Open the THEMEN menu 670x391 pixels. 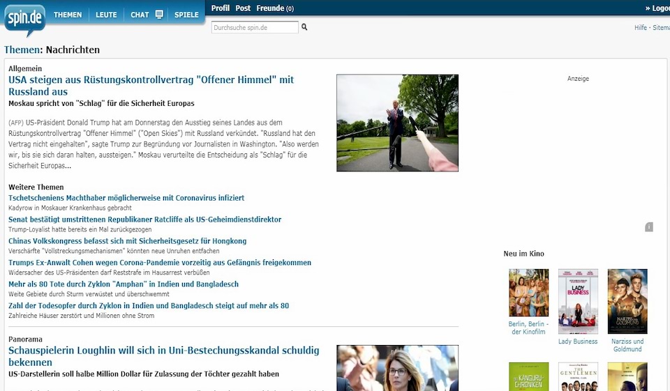click(68, 15)
